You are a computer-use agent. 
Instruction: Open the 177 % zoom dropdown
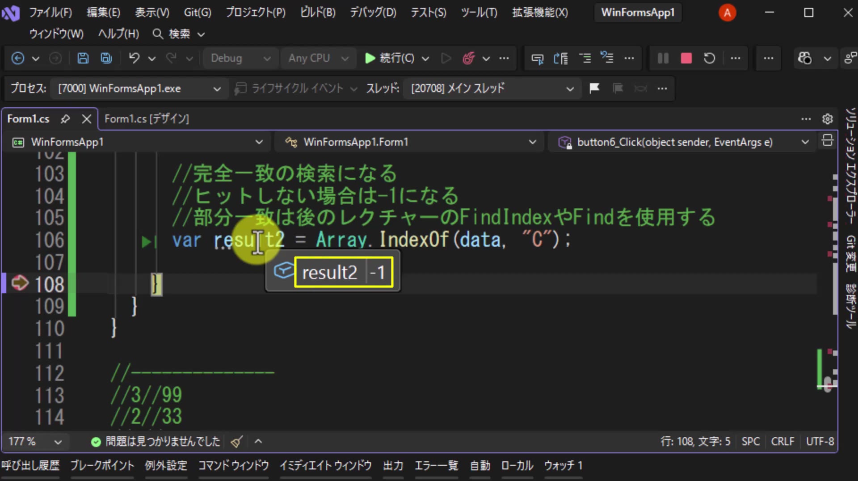tap(35, 442)
